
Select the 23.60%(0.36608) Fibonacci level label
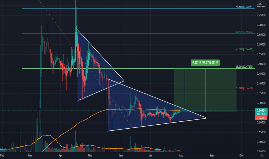(x=244, y=88)
